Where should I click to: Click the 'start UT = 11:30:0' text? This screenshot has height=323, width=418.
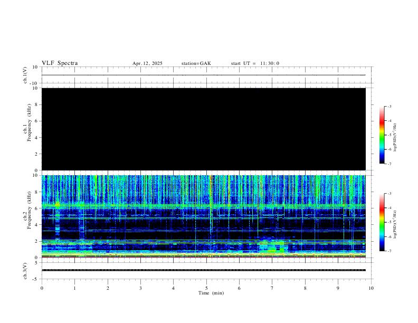pyautogui.click(x=255, y=63)
